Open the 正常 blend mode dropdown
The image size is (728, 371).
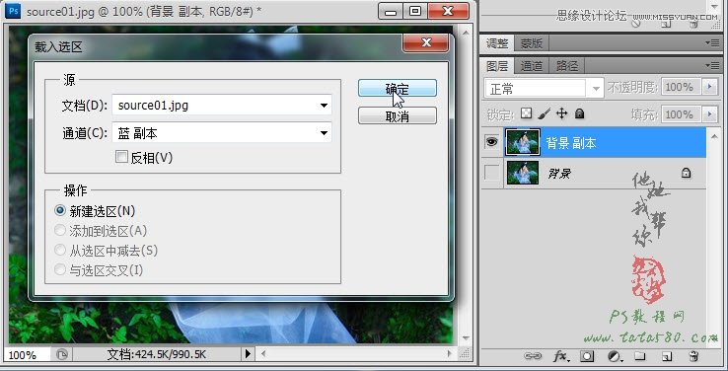pyautogui.click(x=544, y=88)
